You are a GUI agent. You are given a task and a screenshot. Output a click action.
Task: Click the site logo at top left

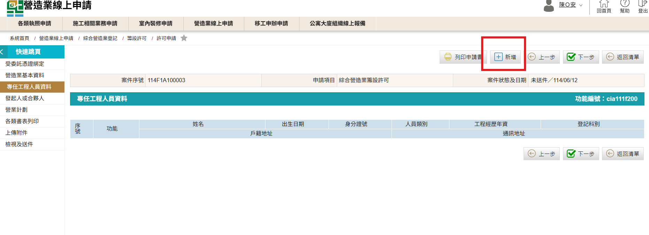15,8
